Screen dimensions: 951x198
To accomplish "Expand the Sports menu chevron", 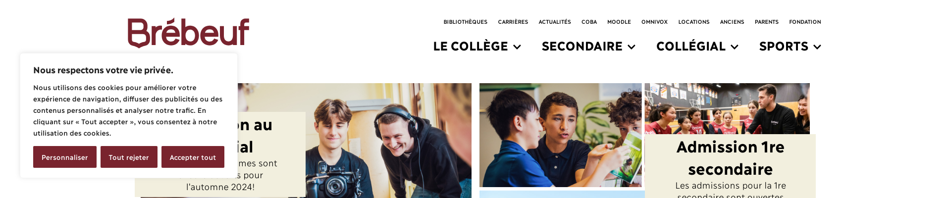I will pyautogui.click(x=817, y=47).
